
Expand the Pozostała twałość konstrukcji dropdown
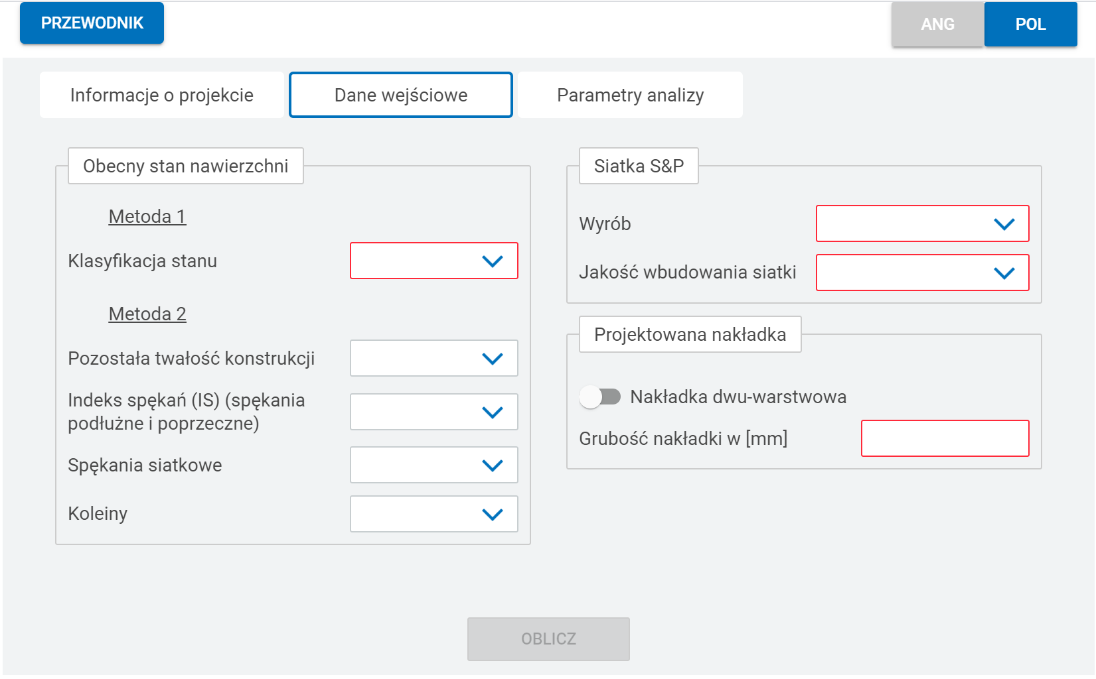pos(433,358)
